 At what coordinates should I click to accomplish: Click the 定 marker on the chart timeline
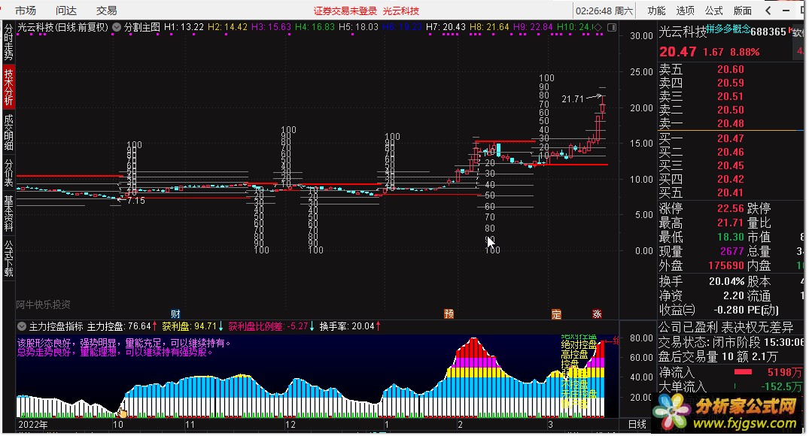(x=556, y=314)
